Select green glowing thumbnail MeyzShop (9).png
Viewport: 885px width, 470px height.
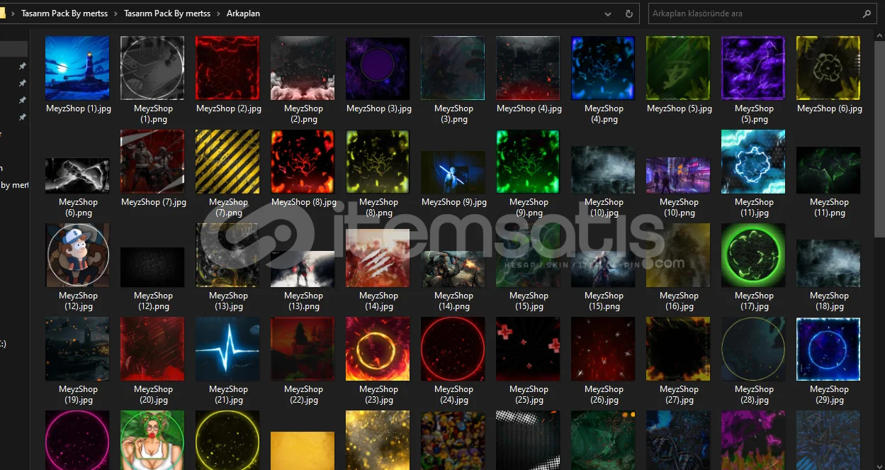[x=528, y=162]
